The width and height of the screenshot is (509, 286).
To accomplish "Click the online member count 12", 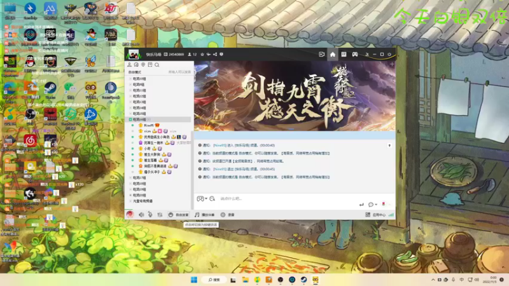I will tap(192, 55).
